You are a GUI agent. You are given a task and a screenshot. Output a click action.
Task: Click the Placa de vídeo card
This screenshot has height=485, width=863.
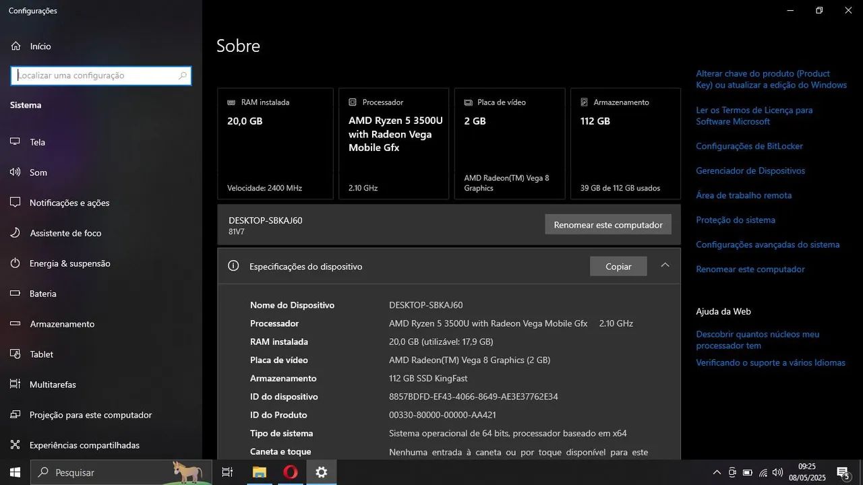(x=510, y=143)
